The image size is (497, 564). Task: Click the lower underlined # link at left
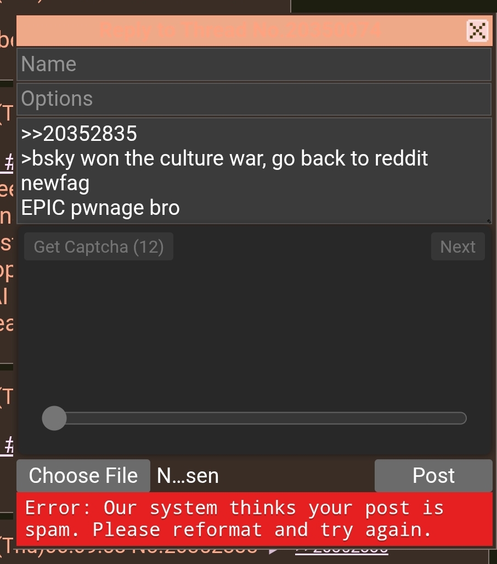coord(8,445)
